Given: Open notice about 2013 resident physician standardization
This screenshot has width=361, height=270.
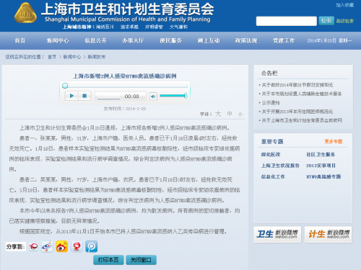Looking at the screenshot, I should (x=297, y=112).
